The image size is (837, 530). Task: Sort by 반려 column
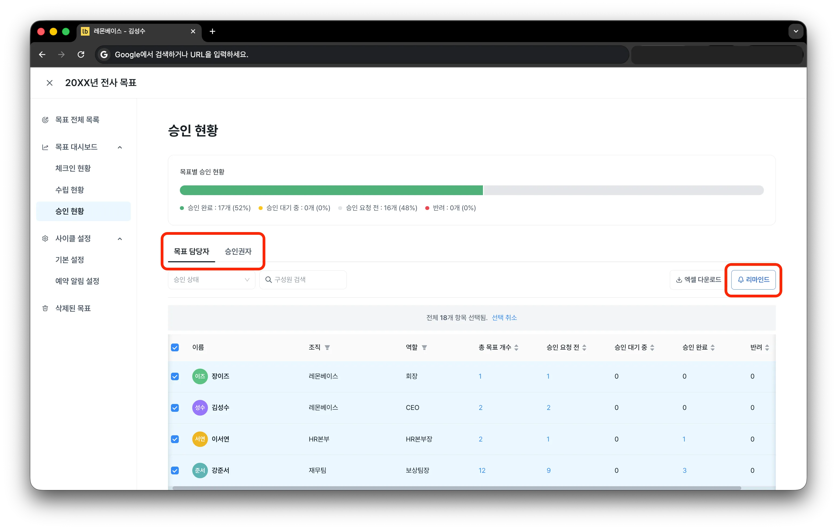point(767,347)
